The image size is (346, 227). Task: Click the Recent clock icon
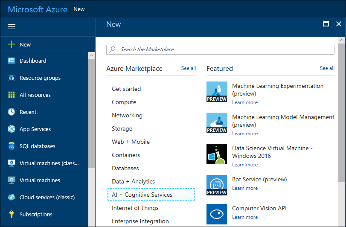click(12, 112)
